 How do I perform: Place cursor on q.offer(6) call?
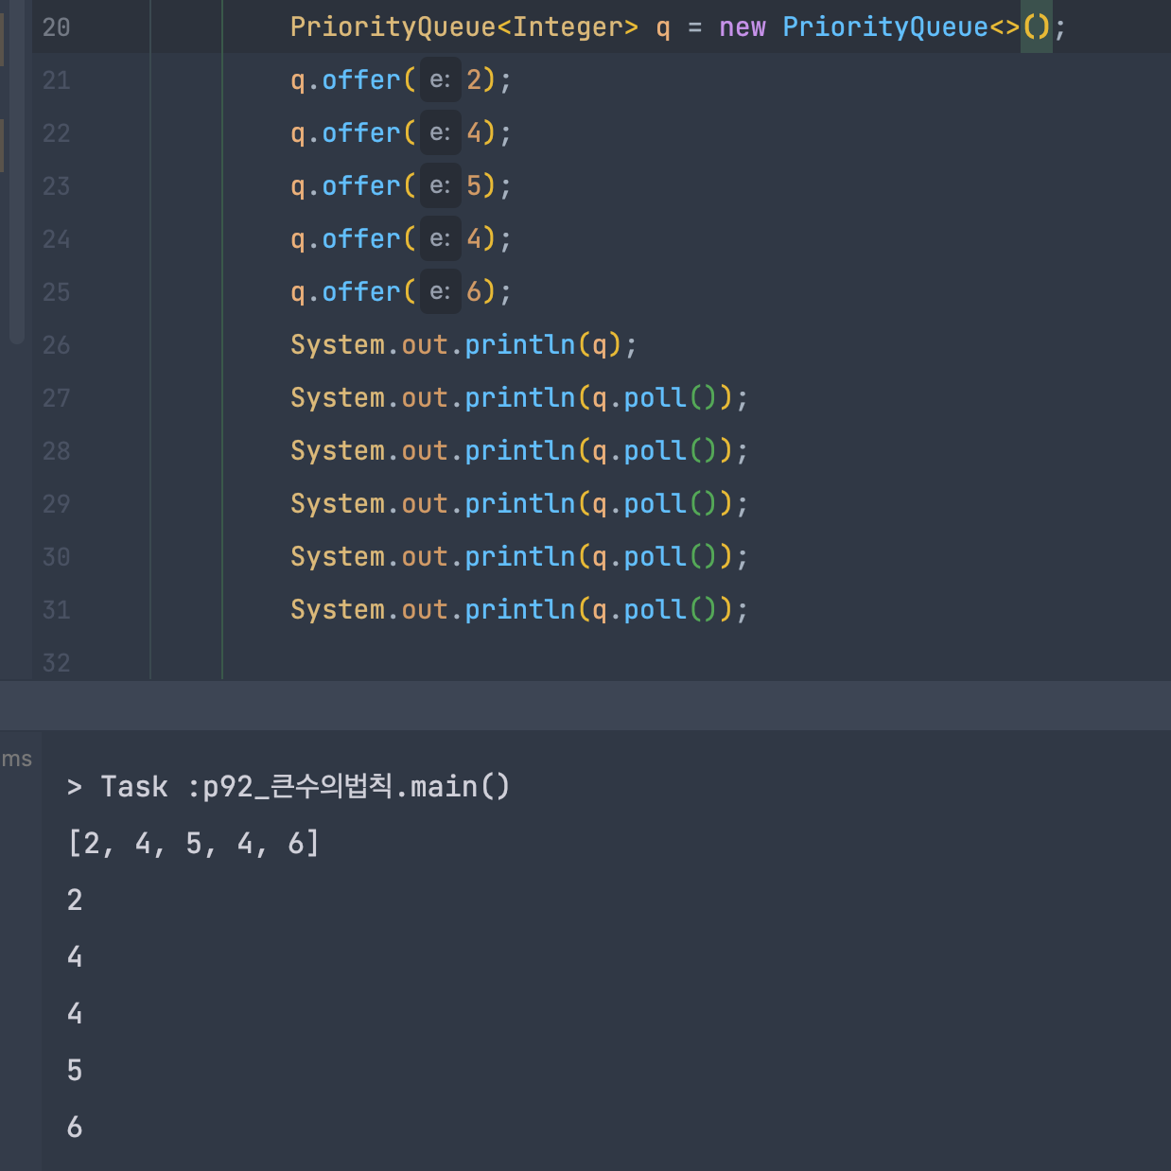point(400,292)
